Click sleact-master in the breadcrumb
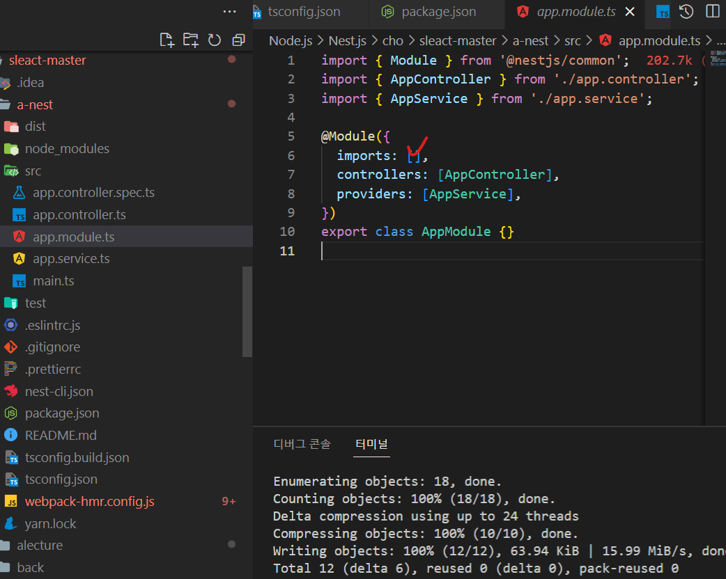 coord(458,40)
